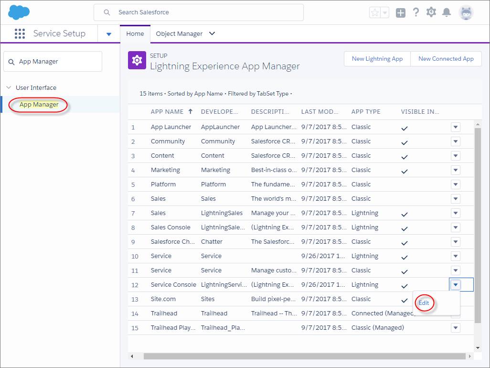Click the Trailhead app name in row 14

point(164,314)
